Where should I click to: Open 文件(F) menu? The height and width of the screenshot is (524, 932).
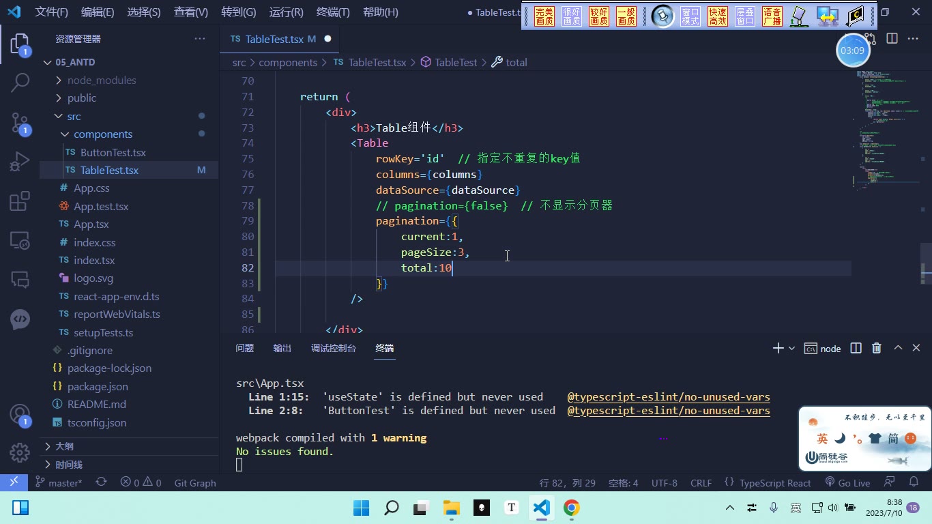(52, 12)
